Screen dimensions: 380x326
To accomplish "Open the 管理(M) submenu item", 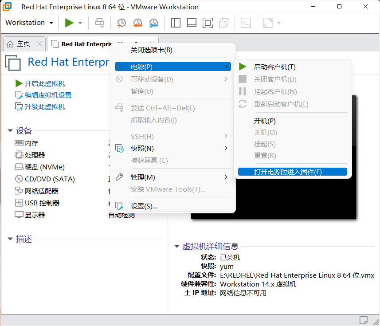I will click(173, 177).
